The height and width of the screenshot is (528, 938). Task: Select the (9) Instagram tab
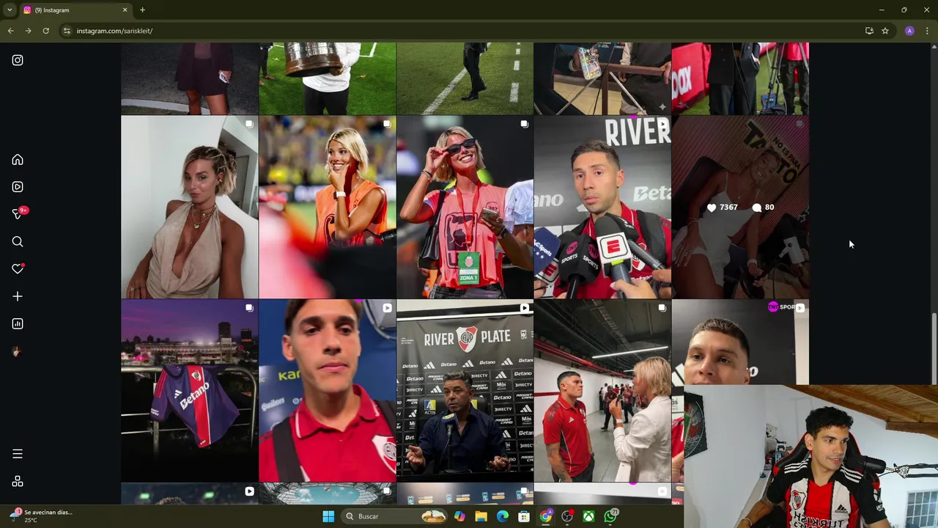coord(75,10)
